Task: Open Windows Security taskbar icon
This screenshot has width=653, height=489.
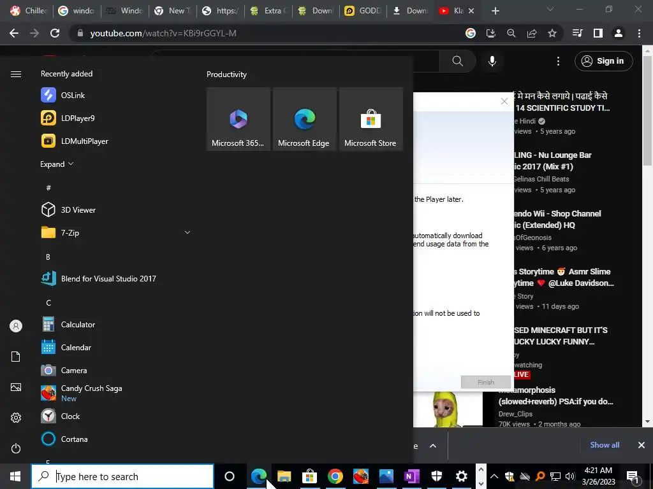Action: tap(436, 476)
